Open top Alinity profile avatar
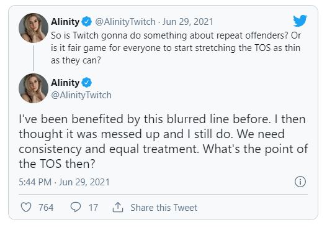The image size is (327, 227). click(x=34, y=28)
